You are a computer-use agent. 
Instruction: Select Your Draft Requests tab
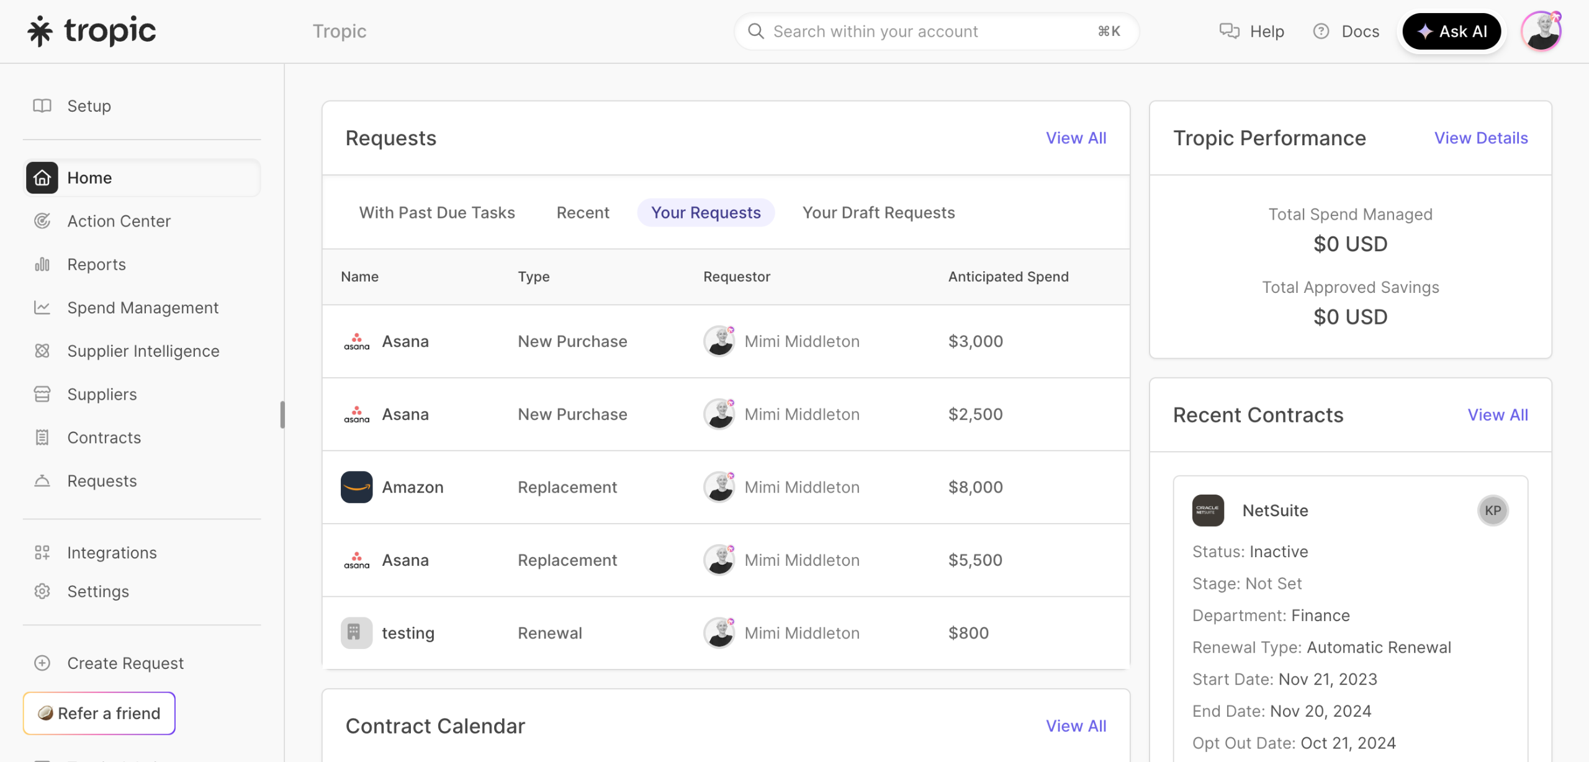(878, 213)
